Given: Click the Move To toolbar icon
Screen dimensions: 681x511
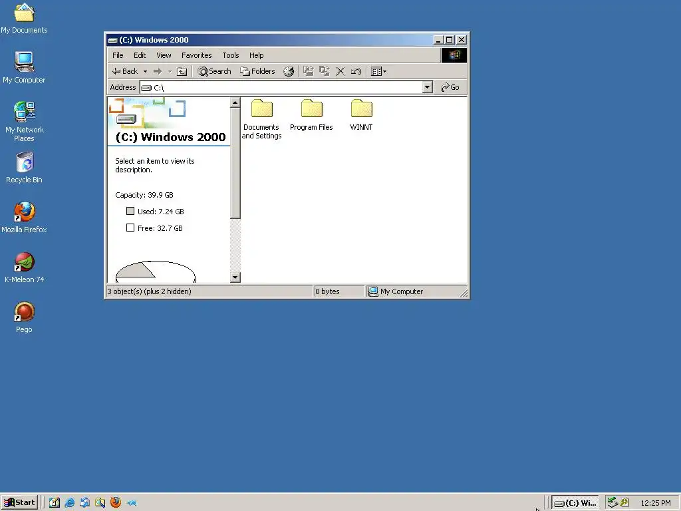Looking at the screenshot, I should [309, 71].
